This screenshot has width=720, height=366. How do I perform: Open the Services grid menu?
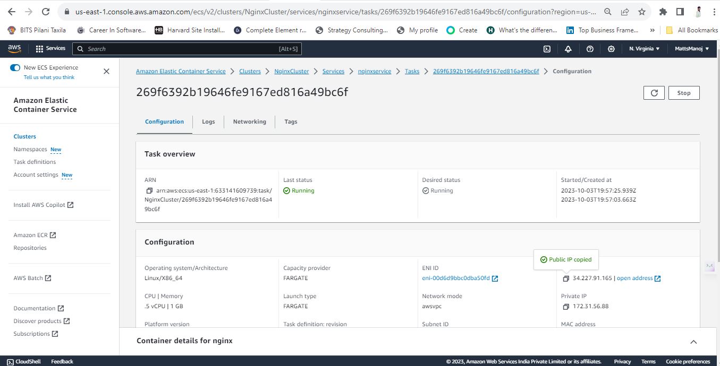click(50, 49)
